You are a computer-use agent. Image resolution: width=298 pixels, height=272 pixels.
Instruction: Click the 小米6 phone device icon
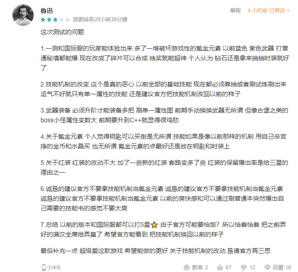[x=43, y=268]
